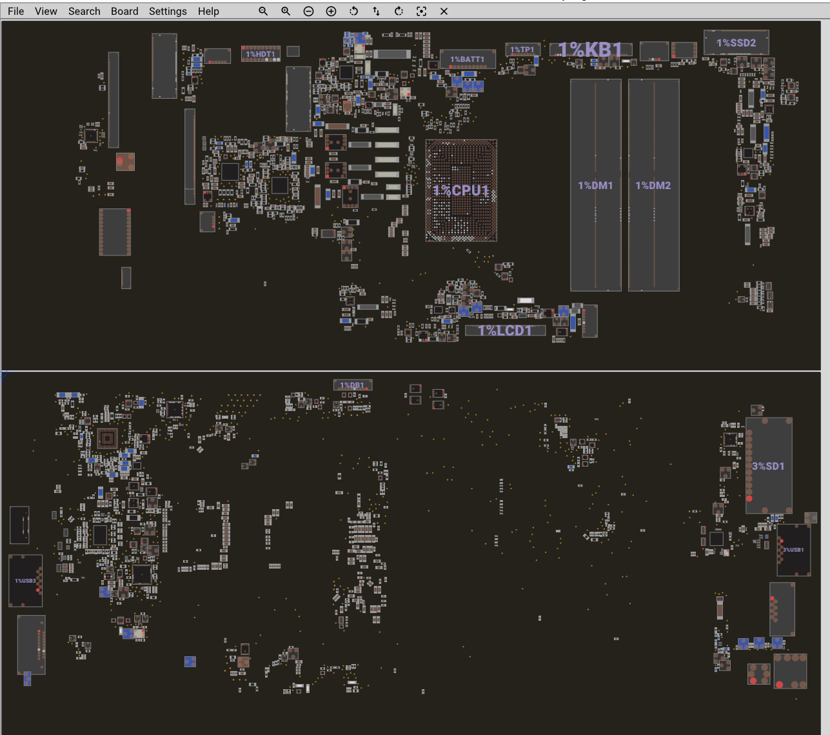Screen dimensions: 830x735
Task: Open the View menu
Action: [46, 12]
